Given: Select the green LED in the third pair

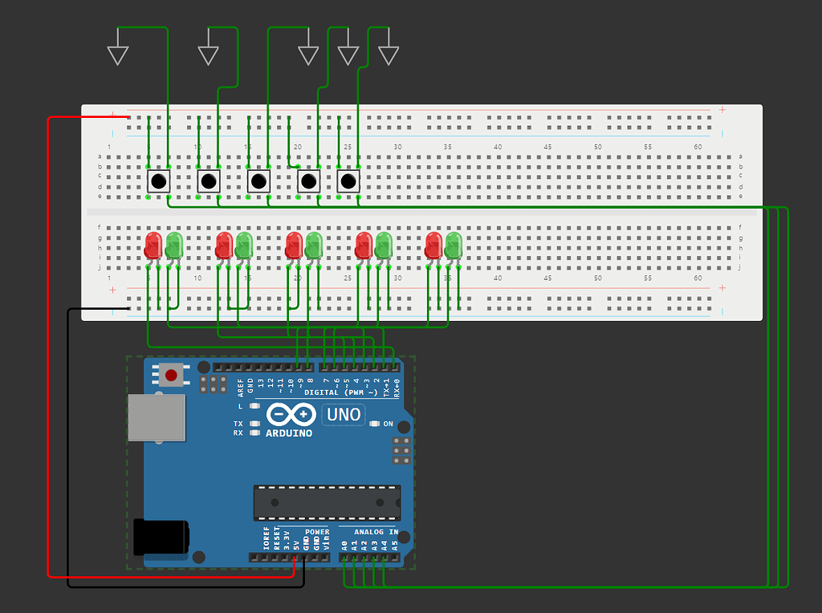Looking at the screenshot, I should coord(313,245).
